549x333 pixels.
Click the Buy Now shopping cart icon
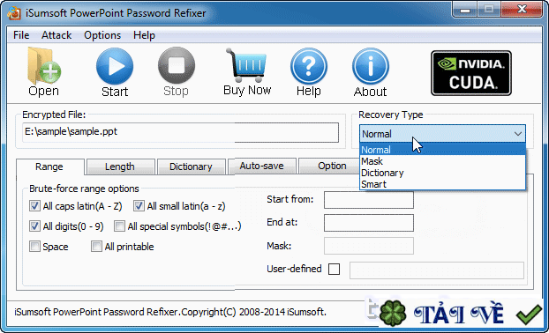[x=247, y=65]
